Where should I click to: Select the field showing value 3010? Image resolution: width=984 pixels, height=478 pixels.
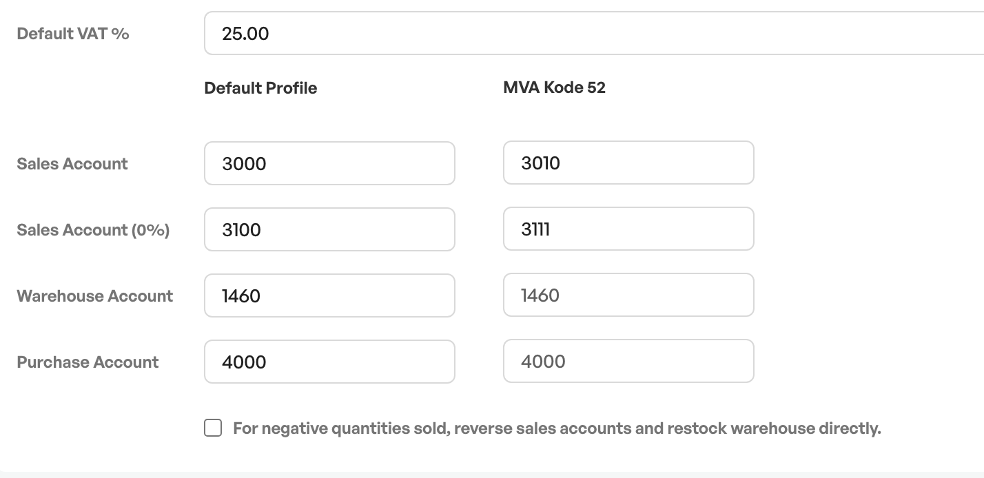click(x=628, y=163)
